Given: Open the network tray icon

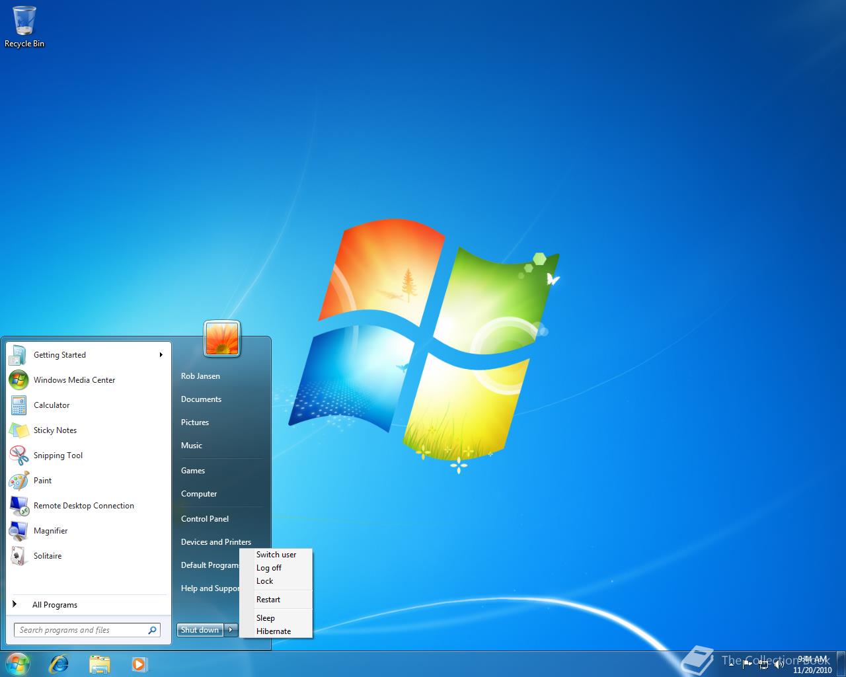Looking at the screenshot, I should coord(763,664).
